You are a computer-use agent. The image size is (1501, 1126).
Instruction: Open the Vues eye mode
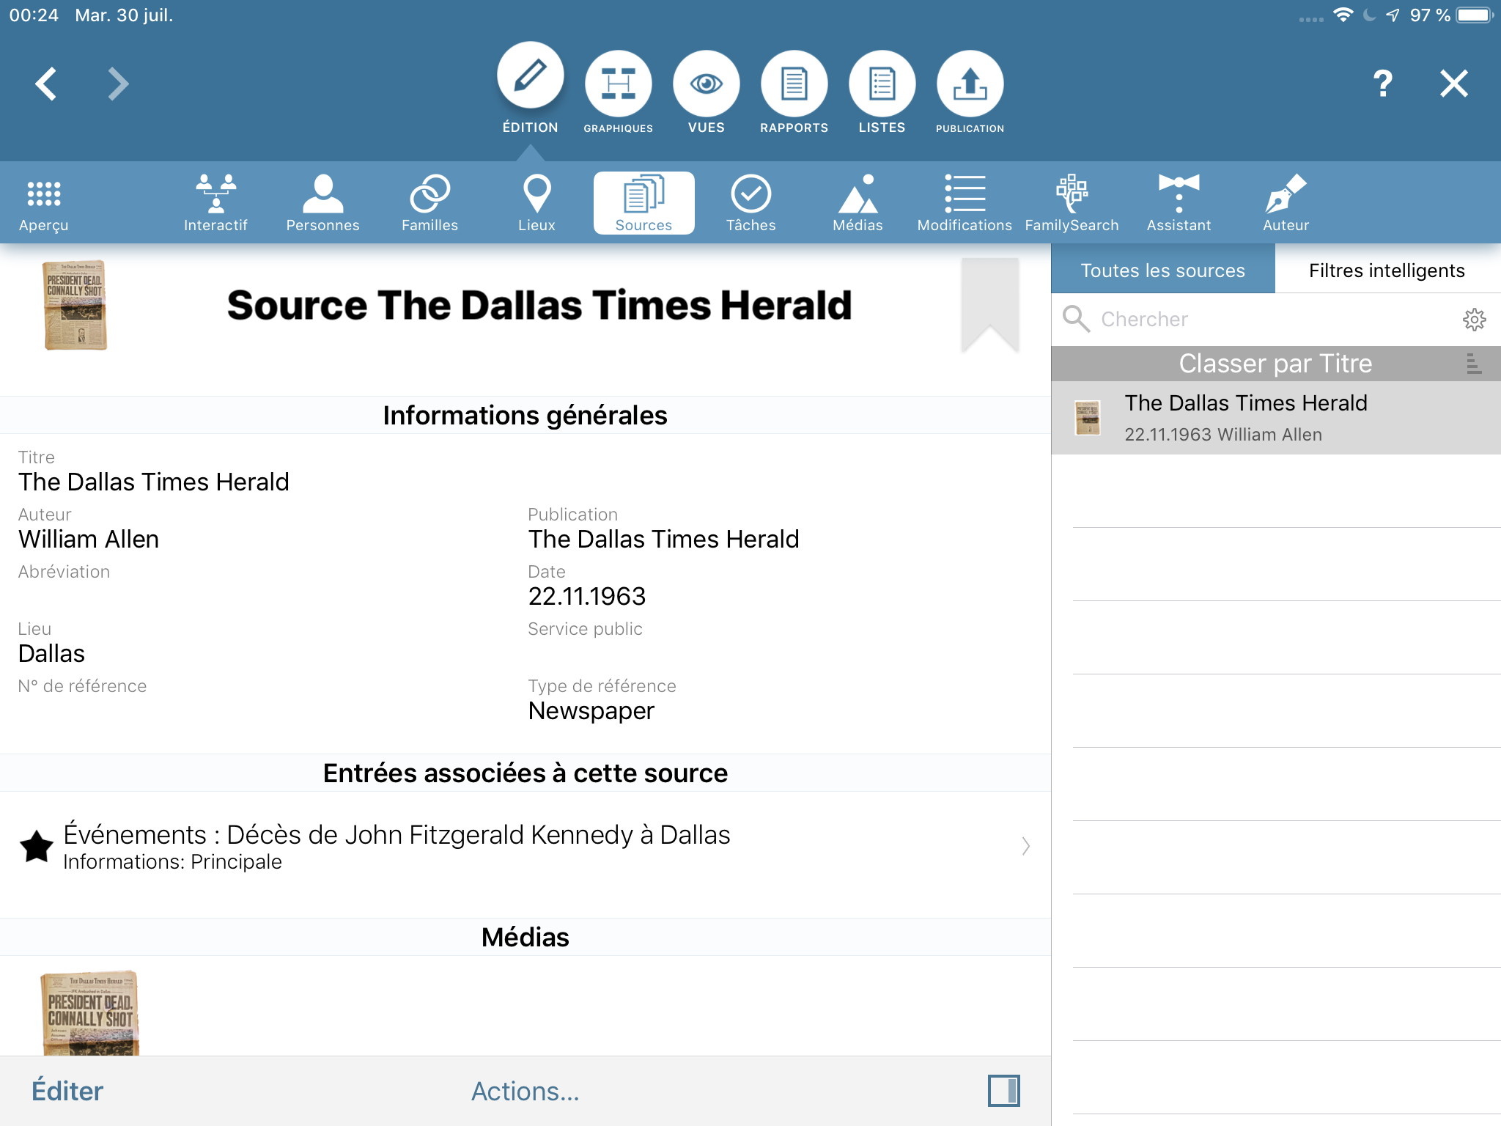pyautogui.click(x=706, y=91)
